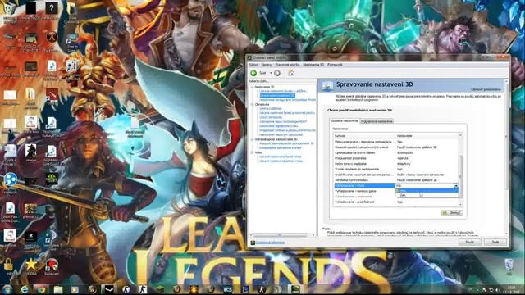Open File Explorer folder from the taskbar

[58, 289]
